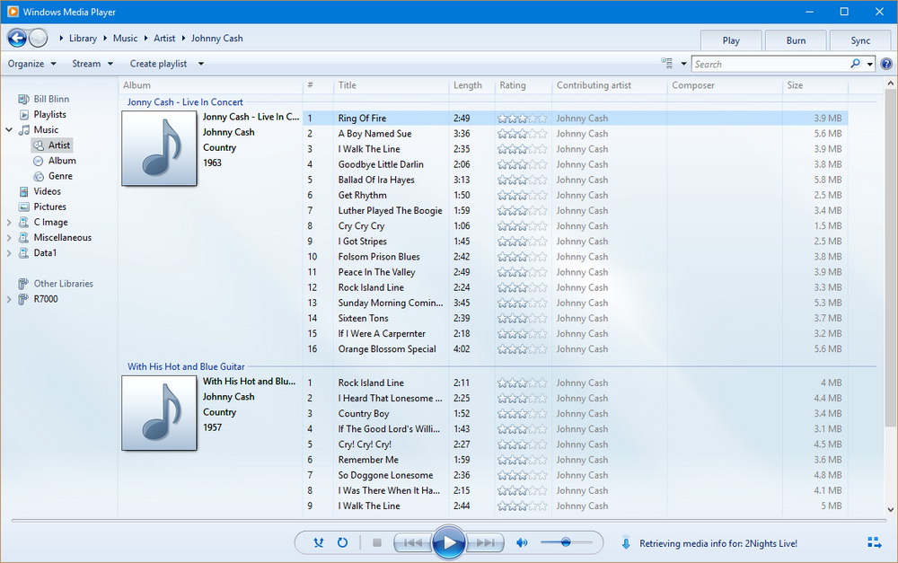Screen dimensions: 898x563
Task: Select the track A Boy Named Sue
Action: (x=374, y=134)
